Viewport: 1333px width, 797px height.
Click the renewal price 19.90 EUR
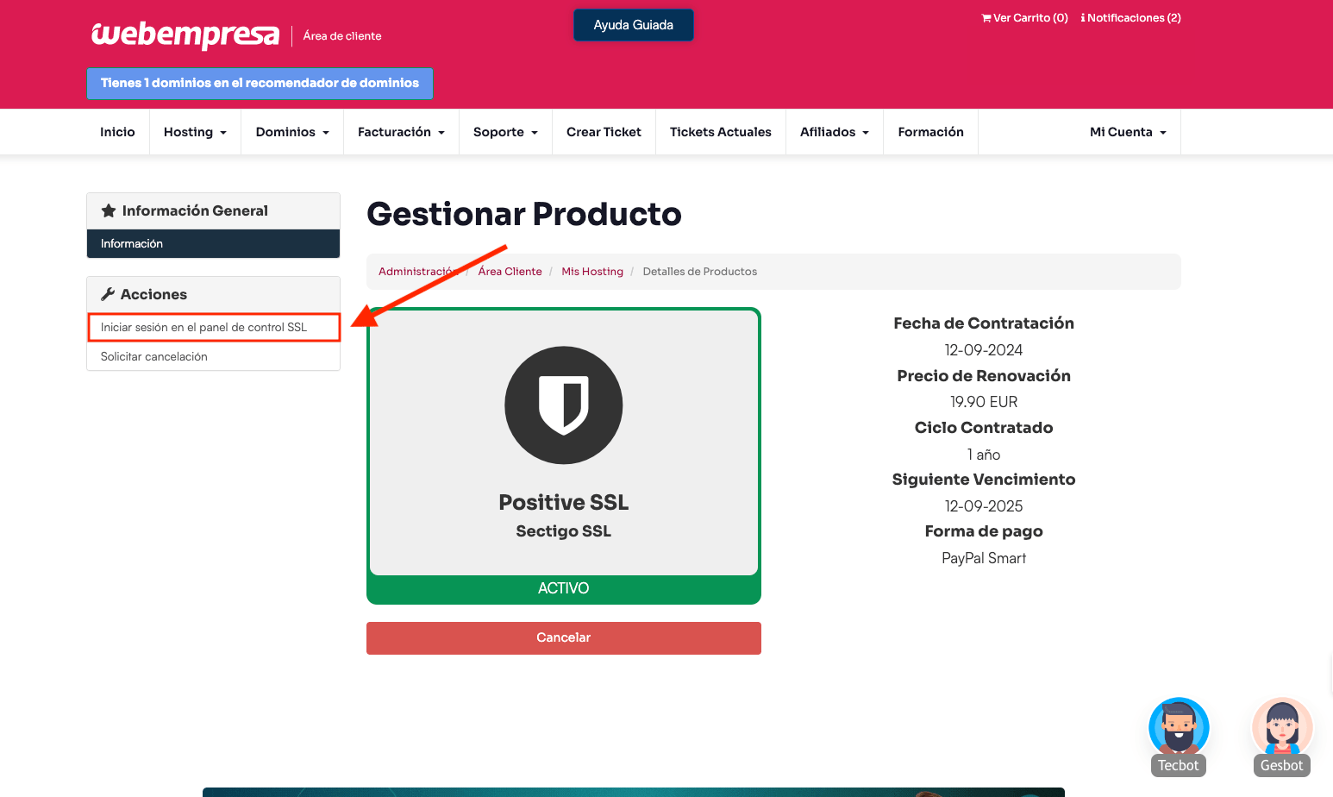point(984,402)
